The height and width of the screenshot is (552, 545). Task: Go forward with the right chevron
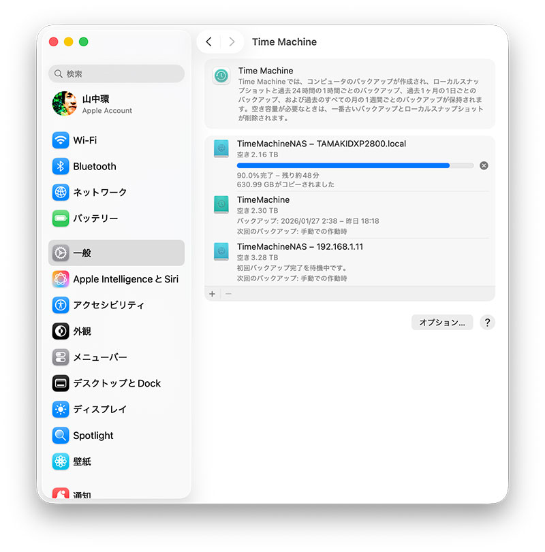tap(232, 42)
